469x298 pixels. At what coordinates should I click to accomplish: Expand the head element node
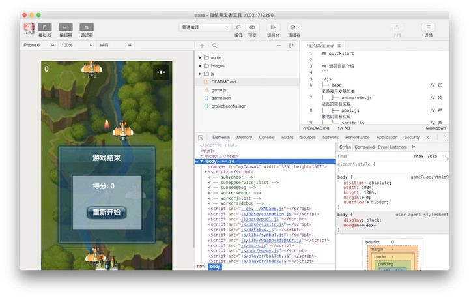point(201,156)
